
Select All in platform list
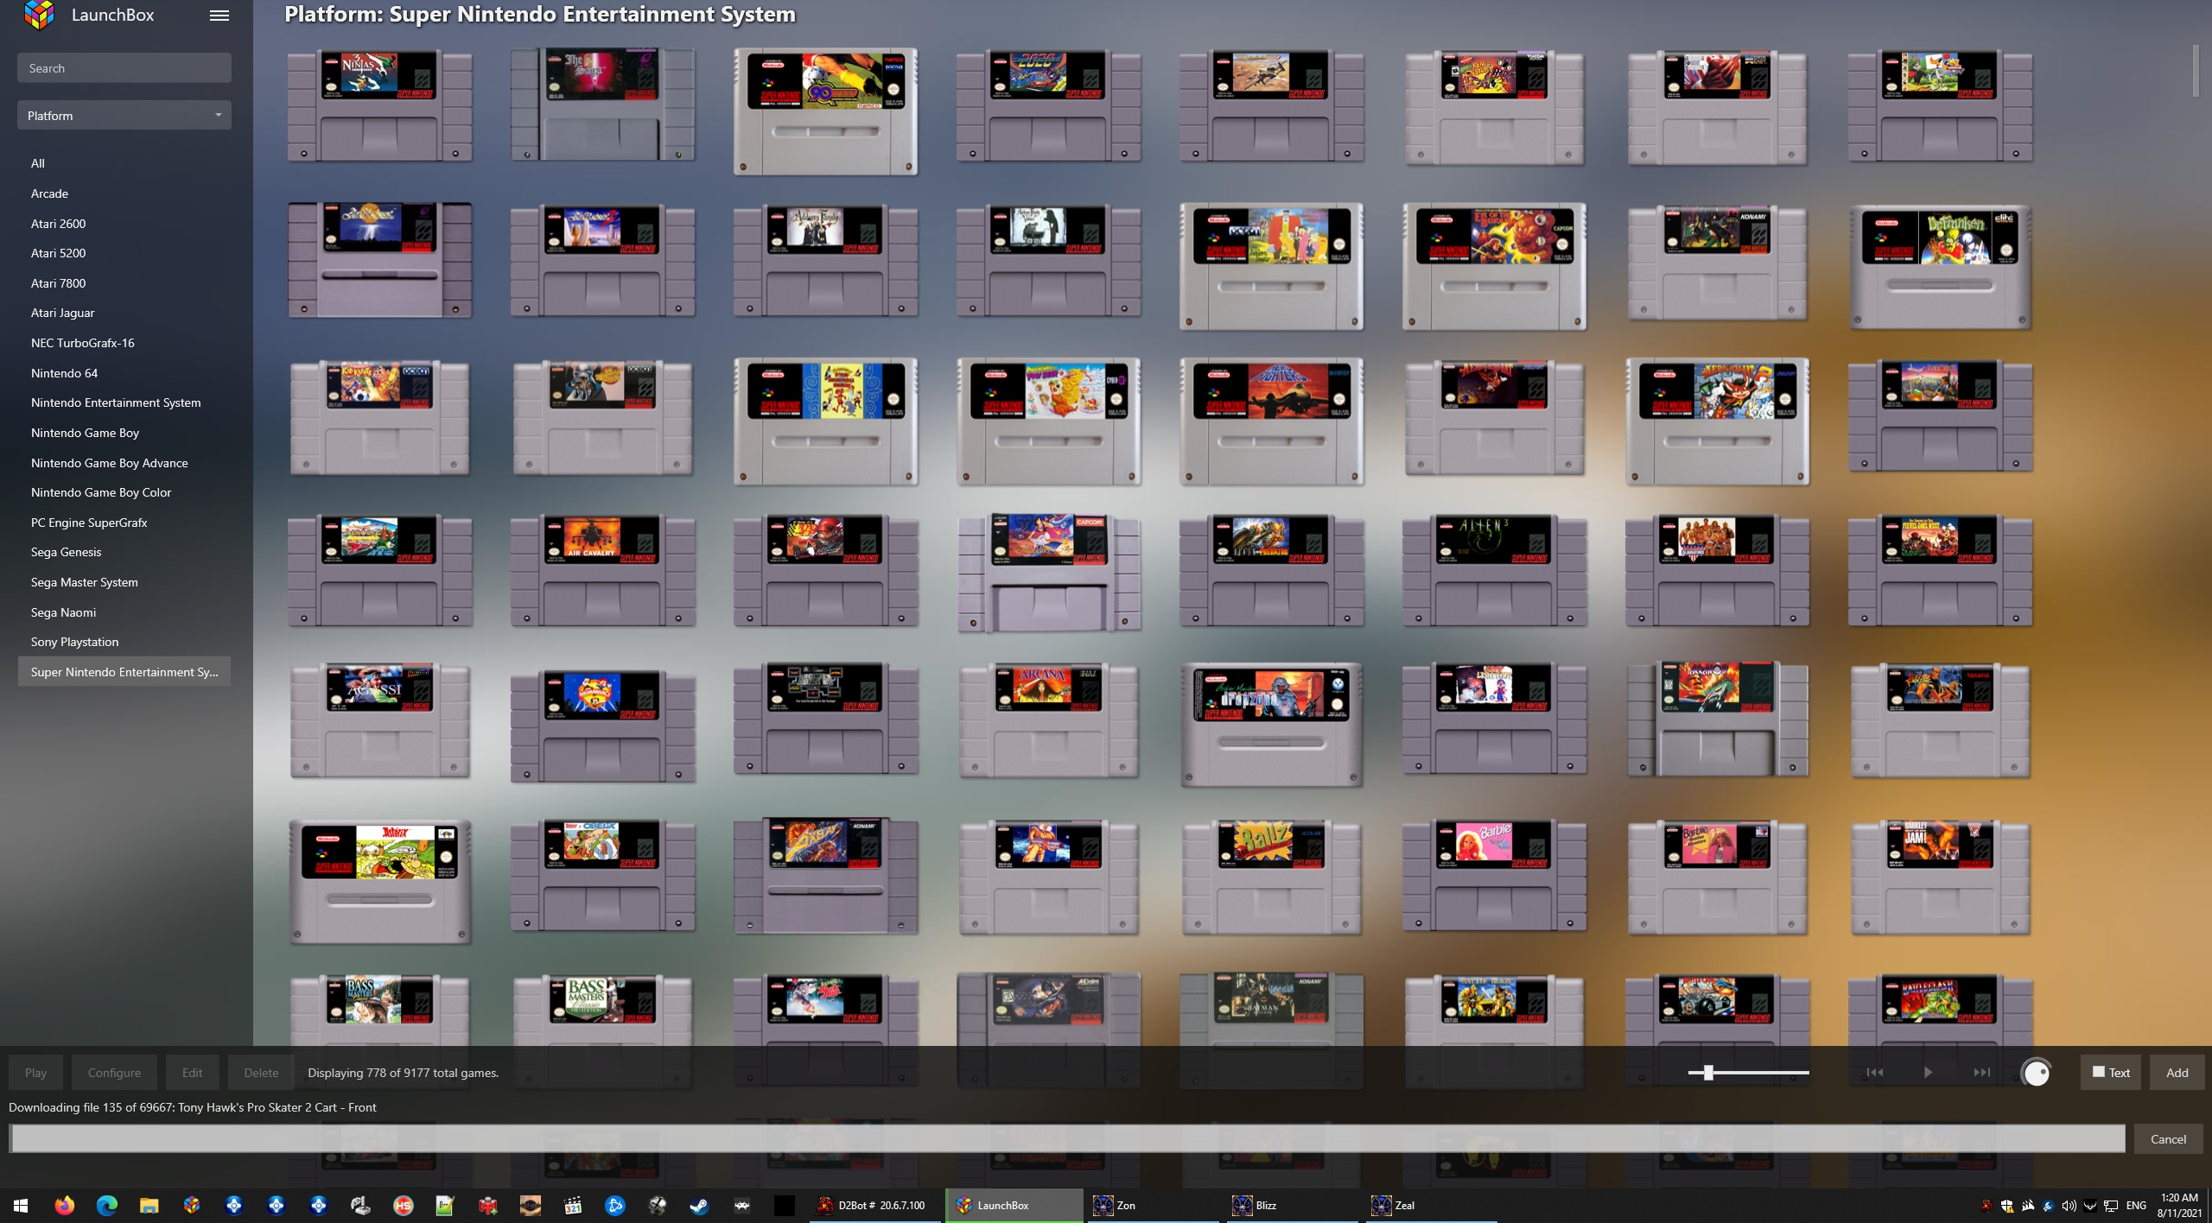[38, 163]
